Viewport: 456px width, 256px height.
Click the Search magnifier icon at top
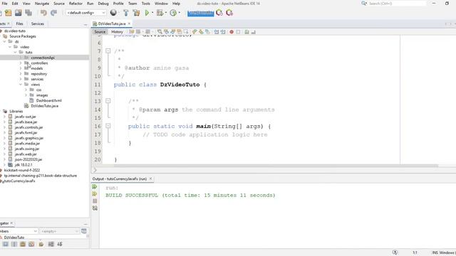(x=364, y=4)
